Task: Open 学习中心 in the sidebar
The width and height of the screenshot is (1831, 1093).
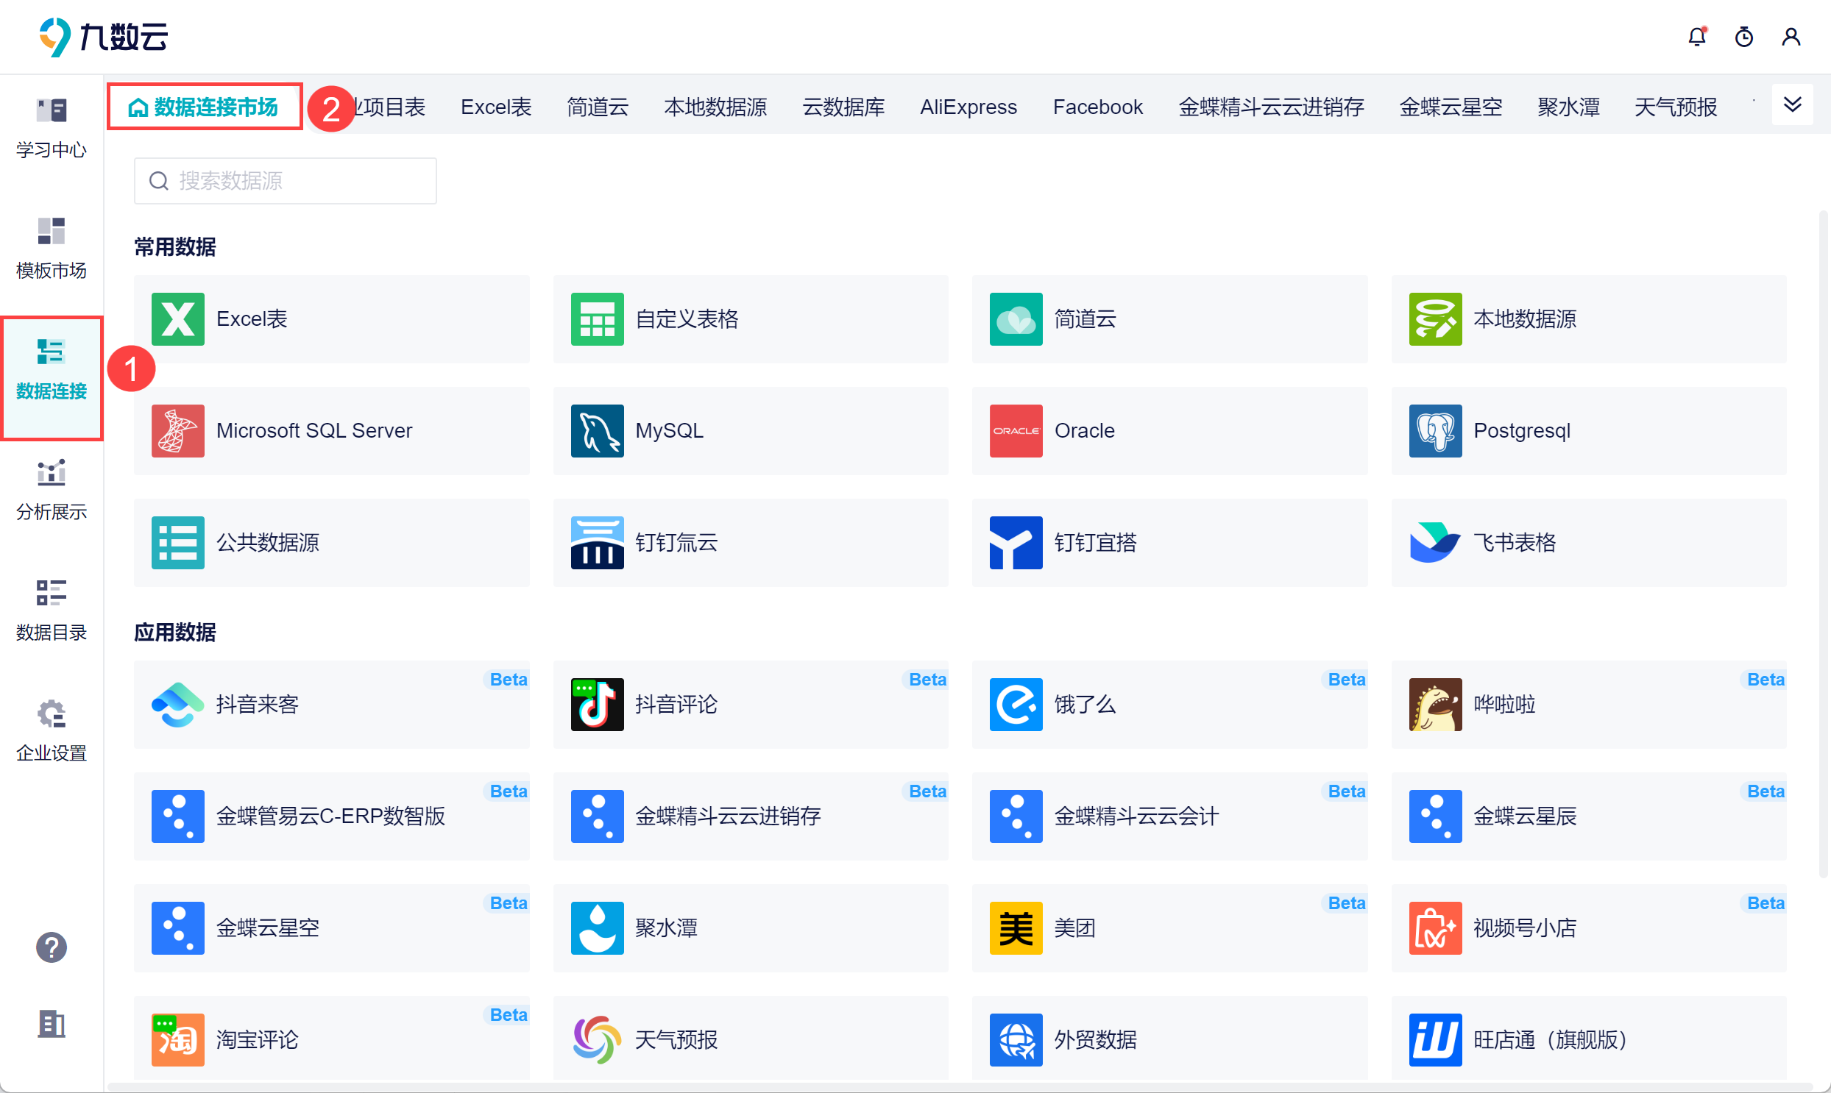Action: (52, 129)
